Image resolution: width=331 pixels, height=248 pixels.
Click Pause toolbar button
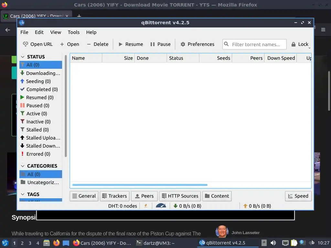click(160, 44)
